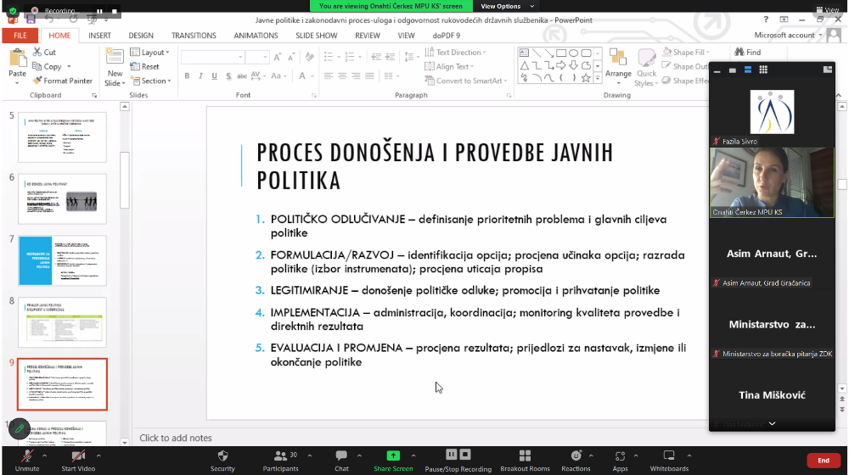Image resolution: width=849 pixels, height=475 pixels.
Task: Open the Section dropdown
Action: [152, 81]
